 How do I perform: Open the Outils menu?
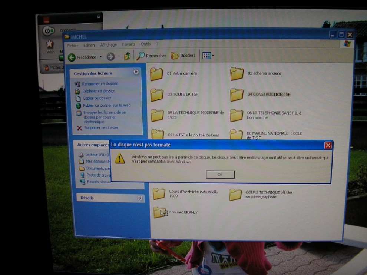click(146, 44)
